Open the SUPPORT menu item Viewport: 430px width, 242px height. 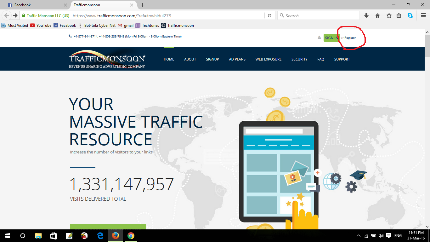(342, 59)
